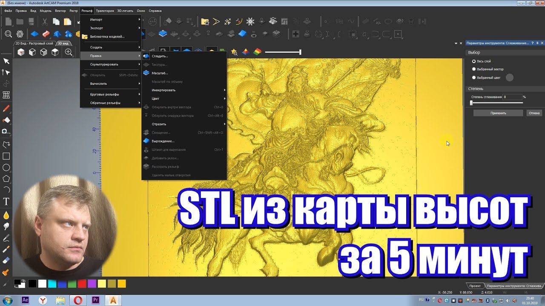Select the 'Выбранный вектор' radio option
545x306 pixels.
(474, 69)
